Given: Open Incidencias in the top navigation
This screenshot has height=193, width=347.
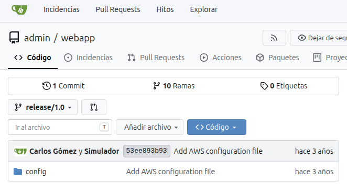Looking at the screenshot, I should pos(61,9).
